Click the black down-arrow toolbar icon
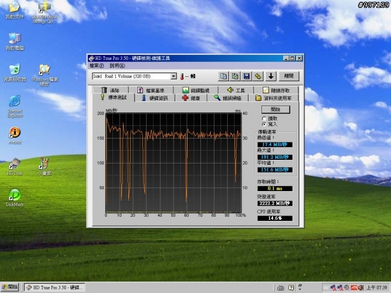The width and height of the screenshot is (391, 293). point(271,76)
